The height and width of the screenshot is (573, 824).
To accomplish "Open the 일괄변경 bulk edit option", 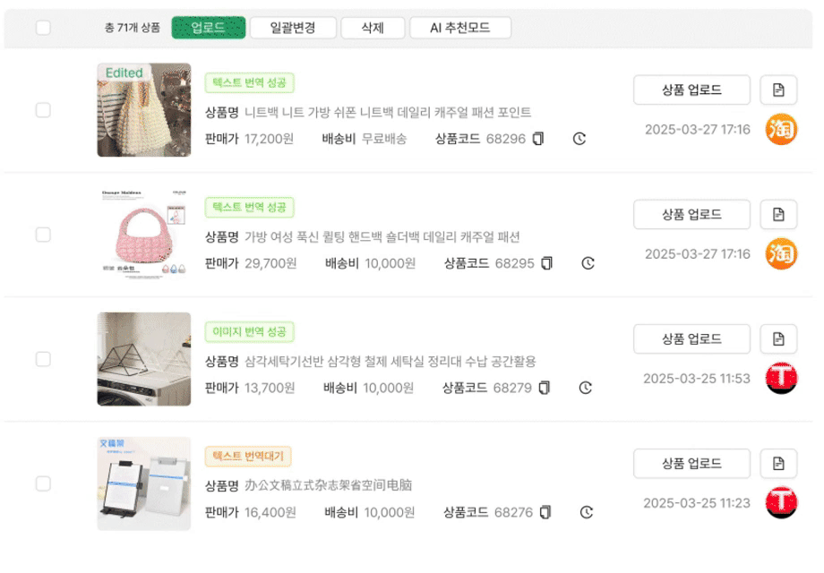I will 293,28.
